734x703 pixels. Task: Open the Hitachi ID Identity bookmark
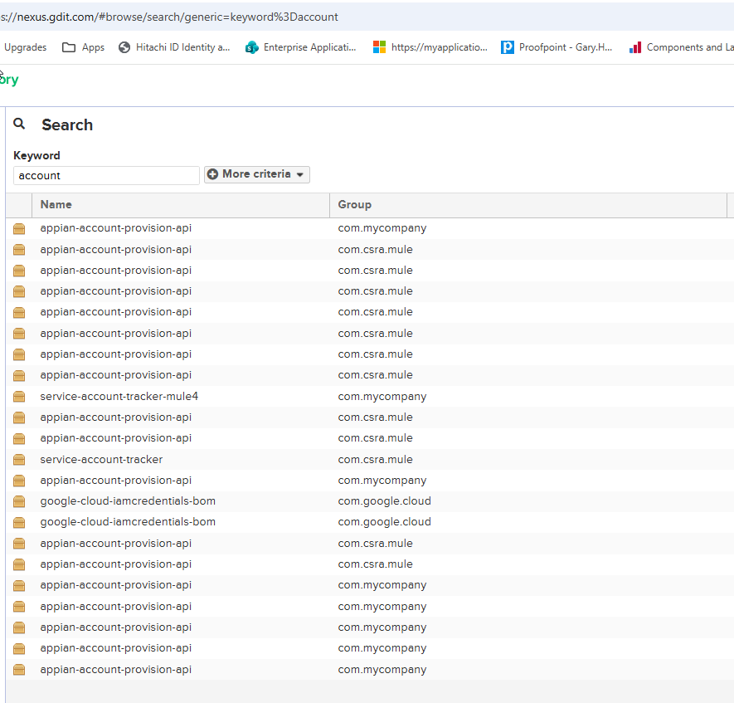pyautogui.click(x=174, y=47)
